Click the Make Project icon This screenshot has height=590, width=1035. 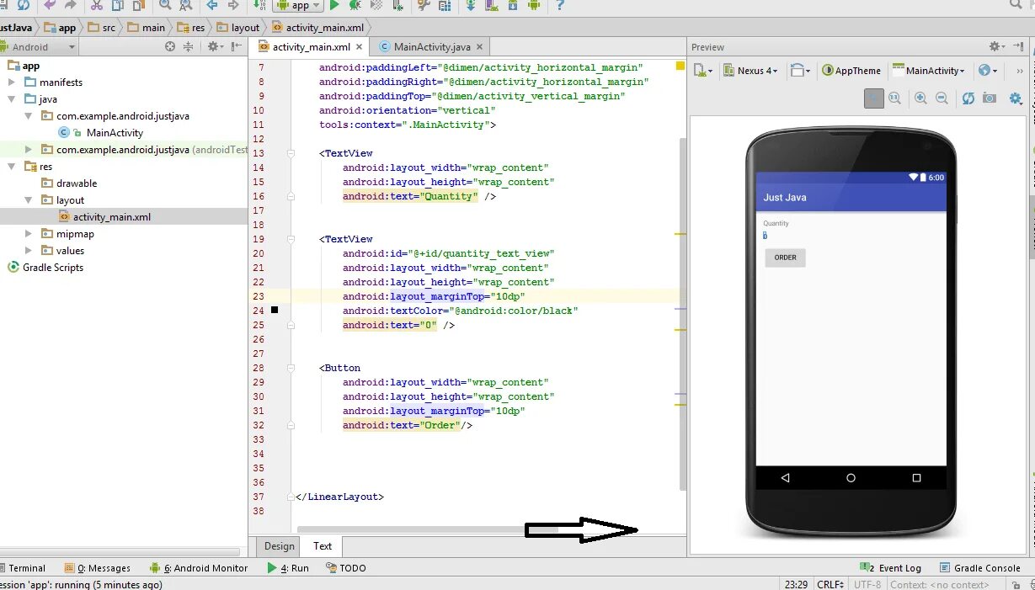(x=259, y=6)
